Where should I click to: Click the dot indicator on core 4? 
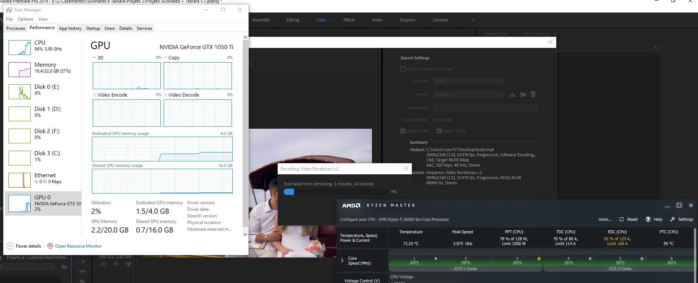click(590, 259)
